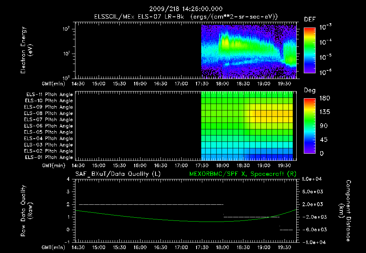The height and width of the screenshot is (253, 366).
Task: Click the DEF color bar heading
Action: [x=310, y=20]
